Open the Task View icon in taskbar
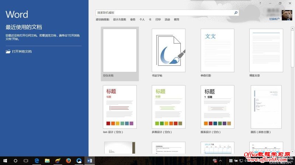The image size is (295, 165). click(x=26, y=161)
